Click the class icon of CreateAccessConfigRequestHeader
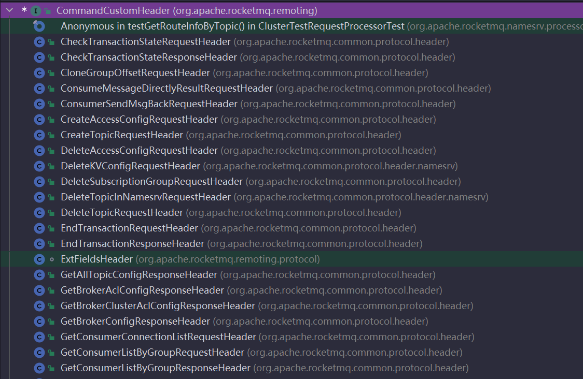583x379 pixels. pyautogui.click(x=39, y=120)
